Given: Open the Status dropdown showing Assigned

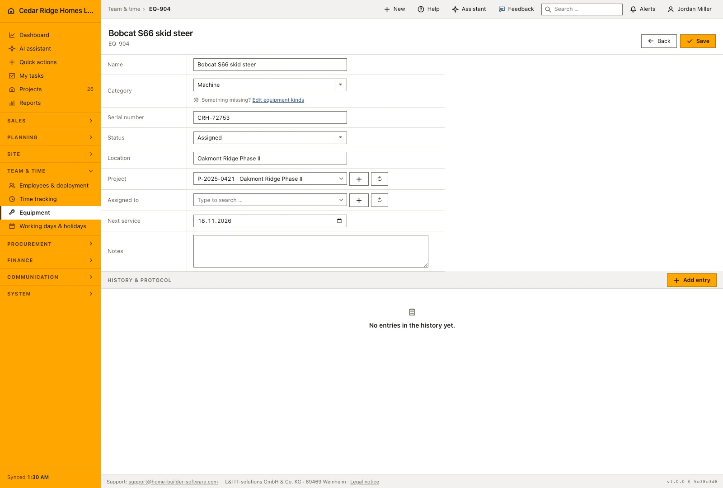Looking at the screenshot, I should tap(270, 138).
